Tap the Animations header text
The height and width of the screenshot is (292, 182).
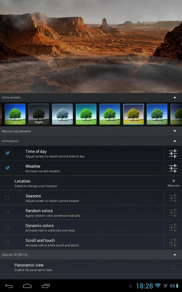[10, 141]
